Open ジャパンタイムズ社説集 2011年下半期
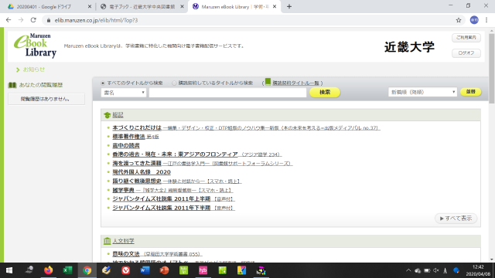The image size is (495, 278). point(173,208)
